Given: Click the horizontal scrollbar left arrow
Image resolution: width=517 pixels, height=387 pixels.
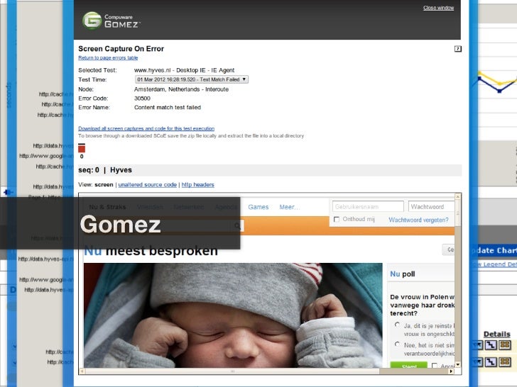Looking at the screenshot, I should point(82,371).
